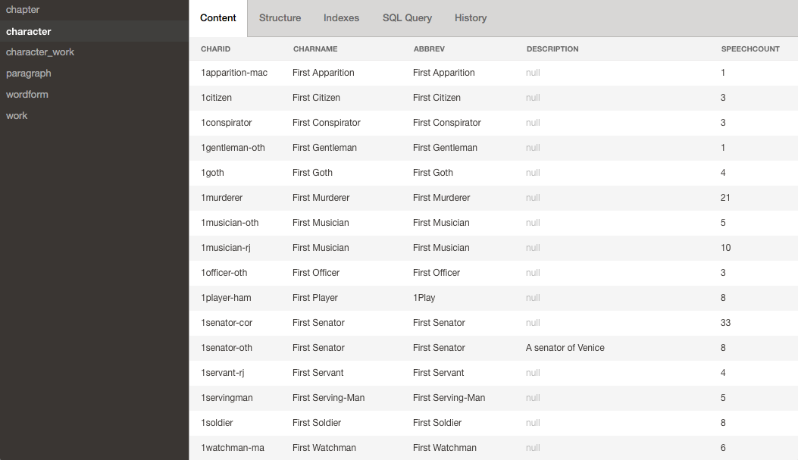Viewport: 798px width, 460px height.
Task: Sort by the CHARID column header
Action: click(x=215, y=49)
